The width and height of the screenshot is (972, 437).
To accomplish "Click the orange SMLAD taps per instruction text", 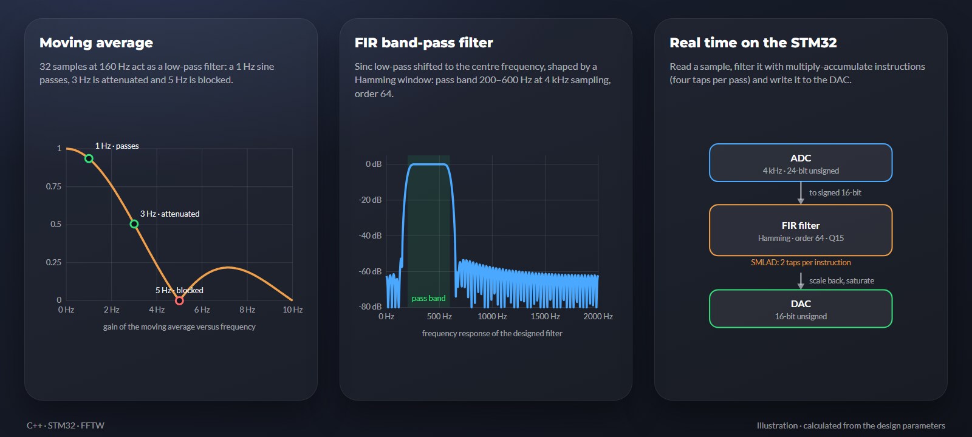I will (x=801, y=262).
